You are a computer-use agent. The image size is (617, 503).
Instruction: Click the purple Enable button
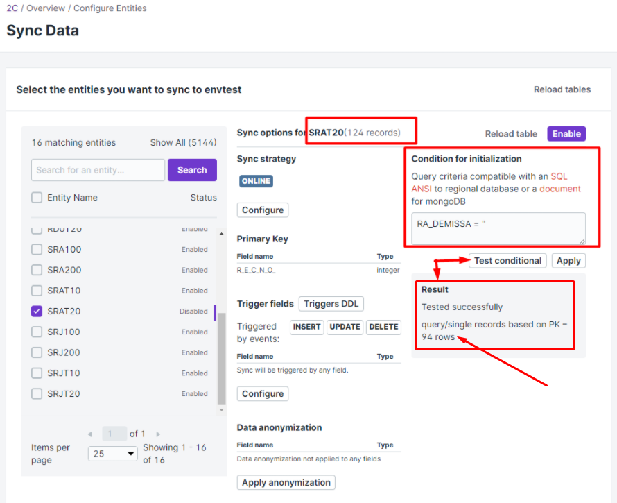pyautogui.click(x=566, y=134)
